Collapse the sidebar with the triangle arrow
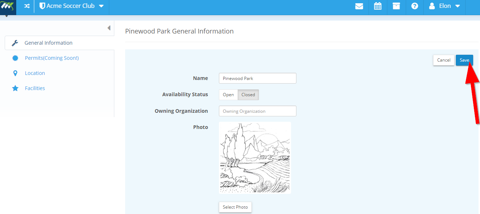Image resolution: width=480 pixels, height=214 pixels. pos(109,28)
